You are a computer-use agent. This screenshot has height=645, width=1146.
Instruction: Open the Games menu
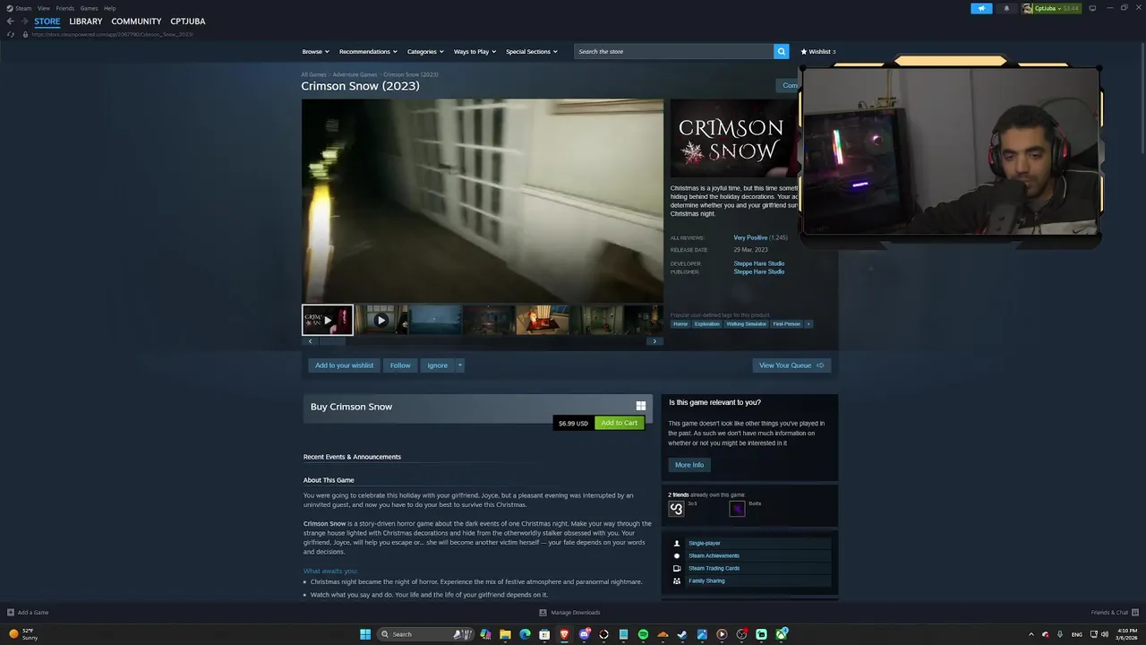coord(89,8)
